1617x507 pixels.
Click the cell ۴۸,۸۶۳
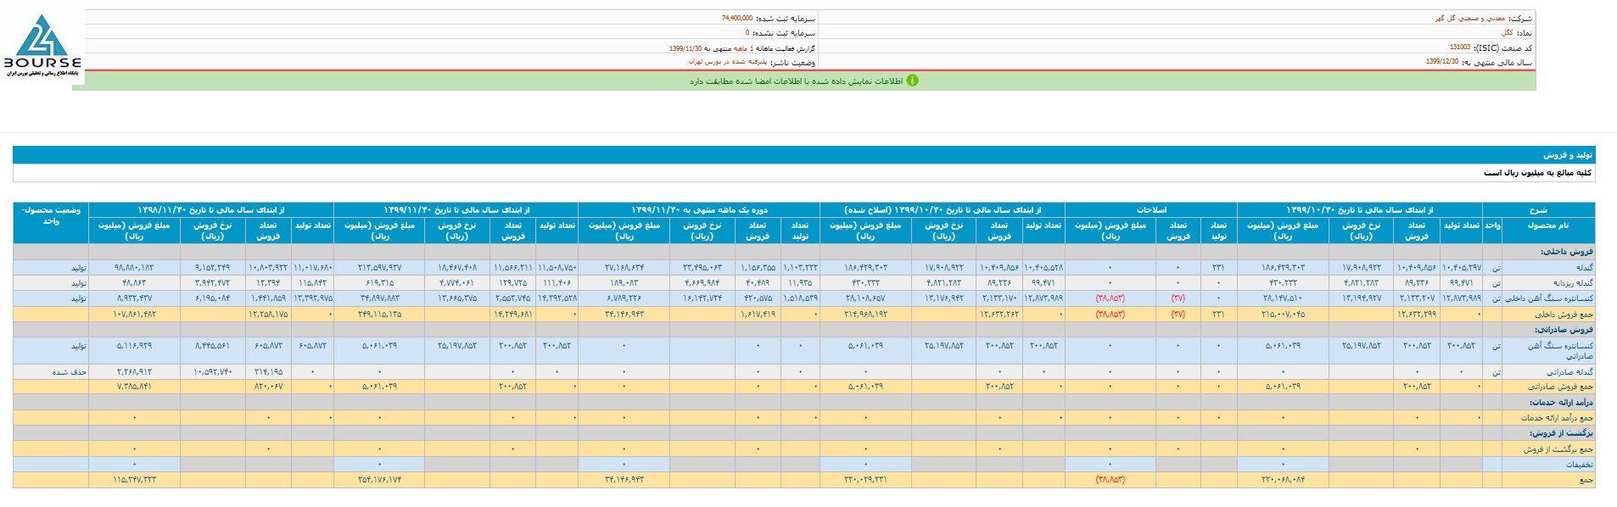(134, 283)
